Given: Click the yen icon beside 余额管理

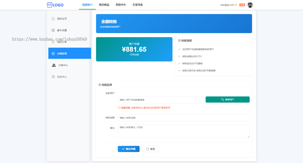Looking at the screenshot, I should pyautogui.click(x=53, y=53).
